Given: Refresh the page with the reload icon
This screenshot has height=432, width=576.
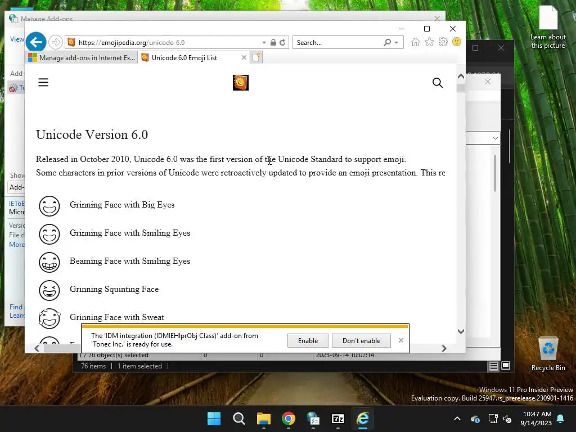Looking at the screenshot, I should [282, 42].
